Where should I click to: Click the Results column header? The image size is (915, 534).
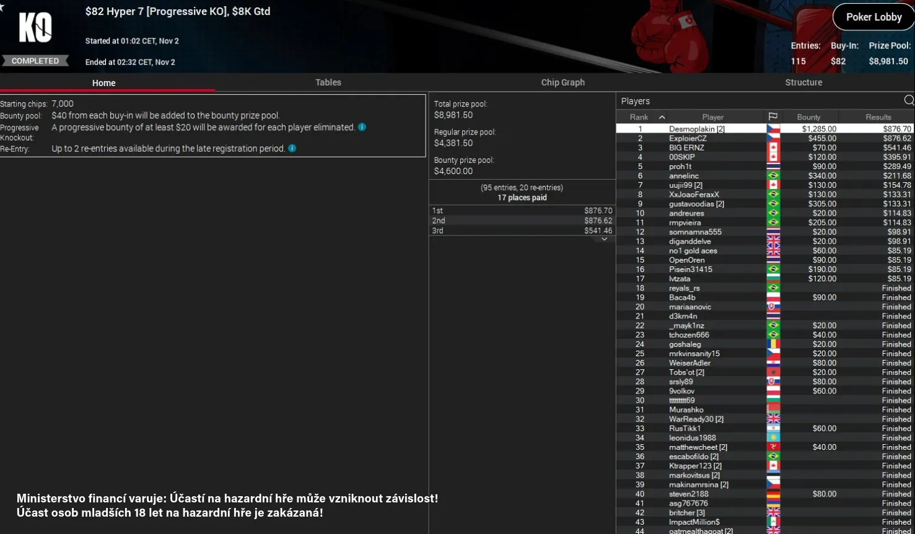coord(878,116)
